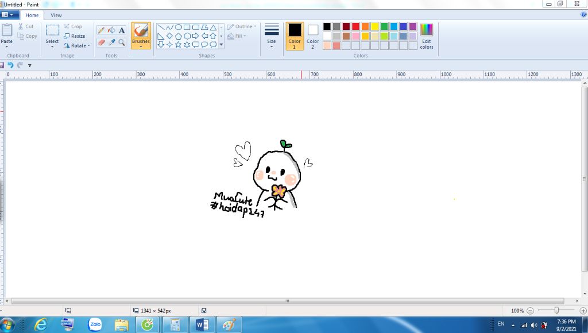Click the Save icon in quick access toolbar
The width and height of the screenshot is (588, 333).
pos(2,65)
